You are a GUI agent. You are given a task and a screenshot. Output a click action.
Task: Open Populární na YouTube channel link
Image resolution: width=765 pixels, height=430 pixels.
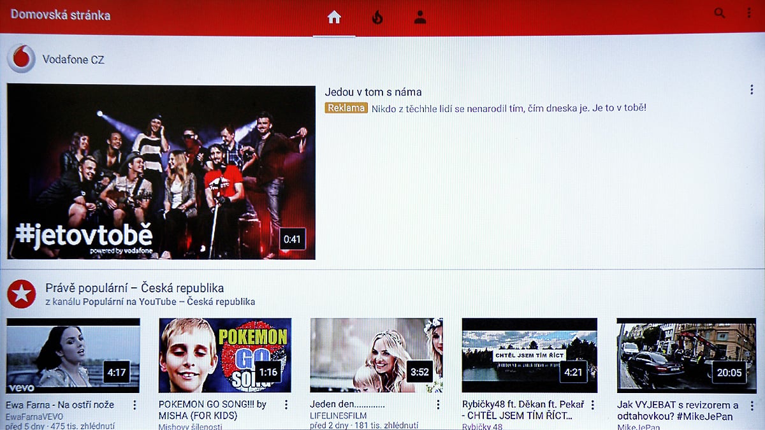(x=169, y=302)
